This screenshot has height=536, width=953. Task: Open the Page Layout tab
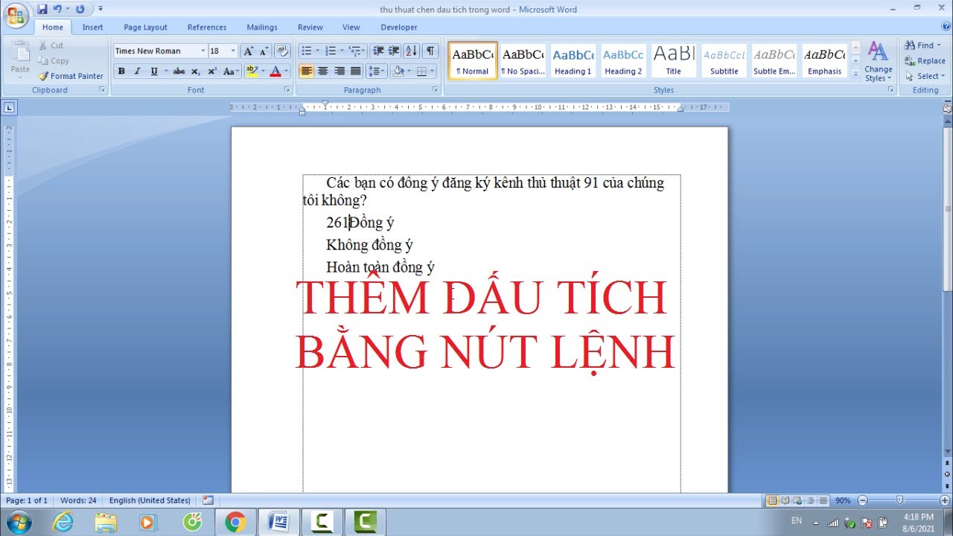click(145, 28)
